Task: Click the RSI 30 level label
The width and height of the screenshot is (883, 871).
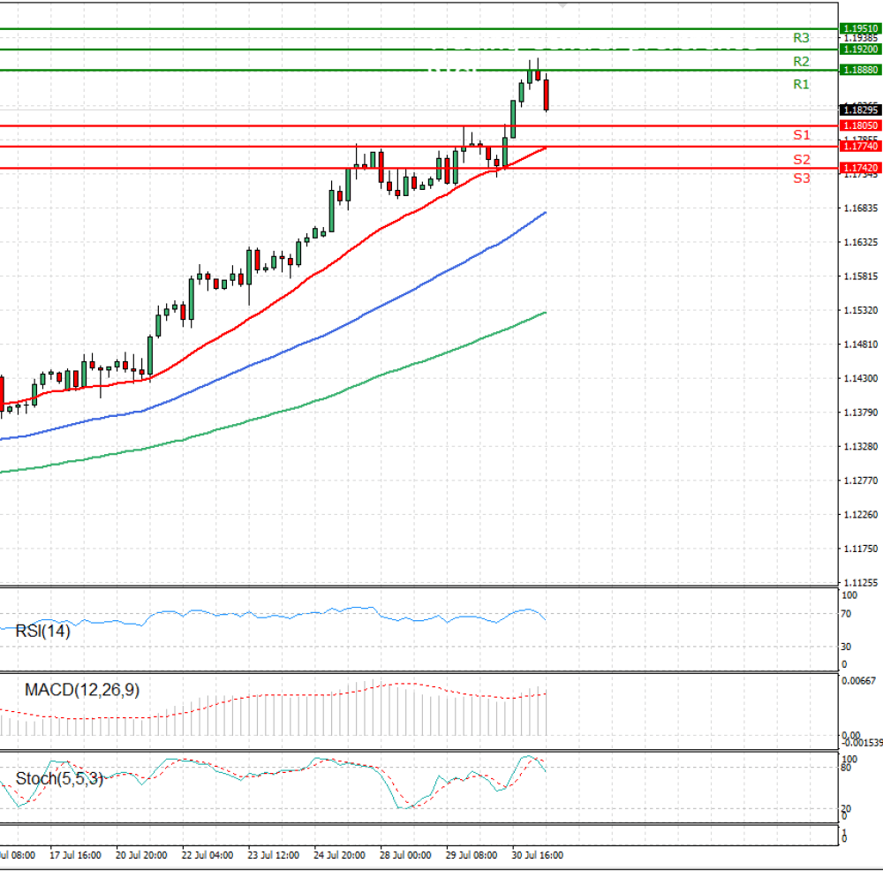Action: 846,647
